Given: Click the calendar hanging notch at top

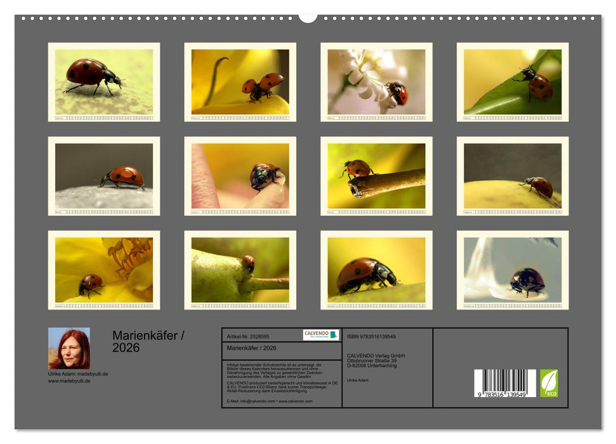Looking at the screenshot, I should [308, 17].
